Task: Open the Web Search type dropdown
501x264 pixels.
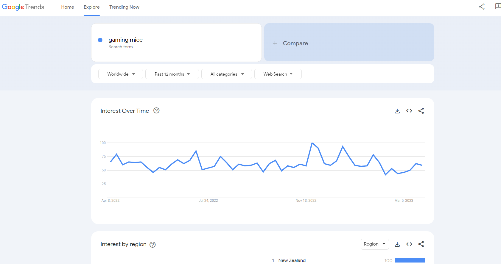Action: pos(278,74)
